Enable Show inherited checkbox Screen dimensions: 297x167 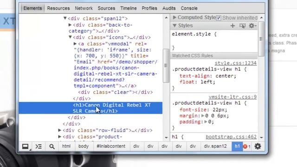click(219, 18)
